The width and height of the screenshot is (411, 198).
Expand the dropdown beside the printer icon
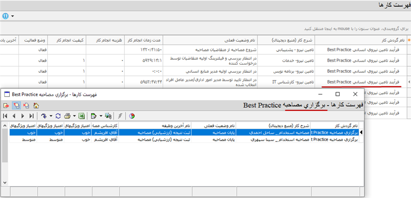point(74,115)
